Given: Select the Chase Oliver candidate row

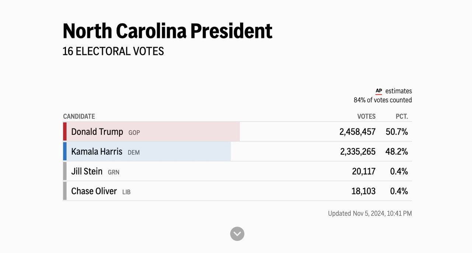Looking at the screenshot, I should pos(237,191).
